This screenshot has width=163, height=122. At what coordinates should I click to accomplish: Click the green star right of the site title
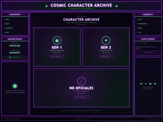(117, 6)
